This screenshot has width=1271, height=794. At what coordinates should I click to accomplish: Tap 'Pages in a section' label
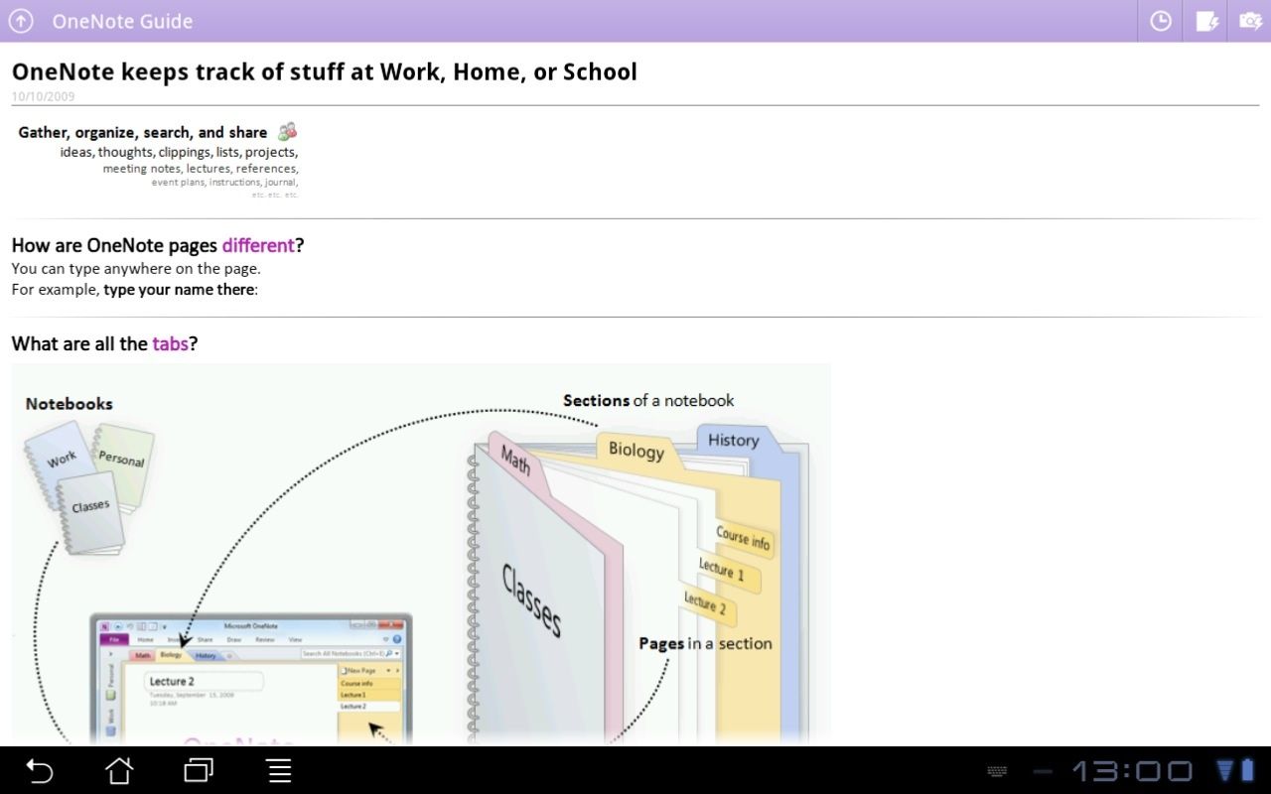tap(705, 643)
